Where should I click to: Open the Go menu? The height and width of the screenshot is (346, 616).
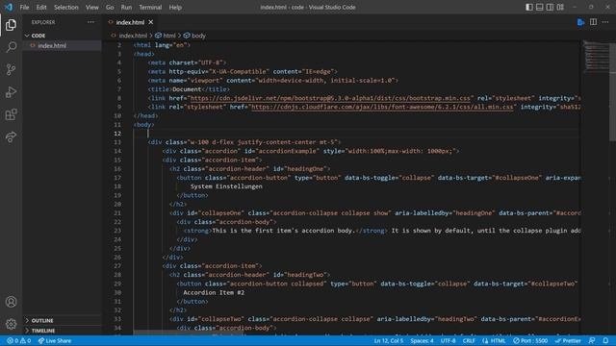(x=110, y=7)
